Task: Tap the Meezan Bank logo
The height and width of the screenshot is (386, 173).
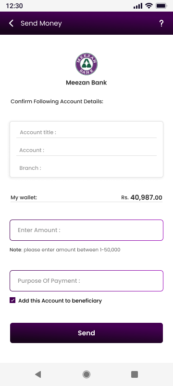Action: pyautogui.click(x=86, y=64)
